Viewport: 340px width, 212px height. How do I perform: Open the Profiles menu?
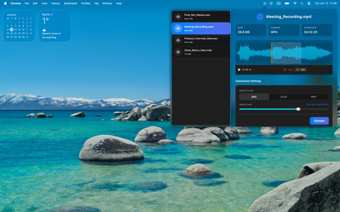pyautogui.click(x=86, y=3)
